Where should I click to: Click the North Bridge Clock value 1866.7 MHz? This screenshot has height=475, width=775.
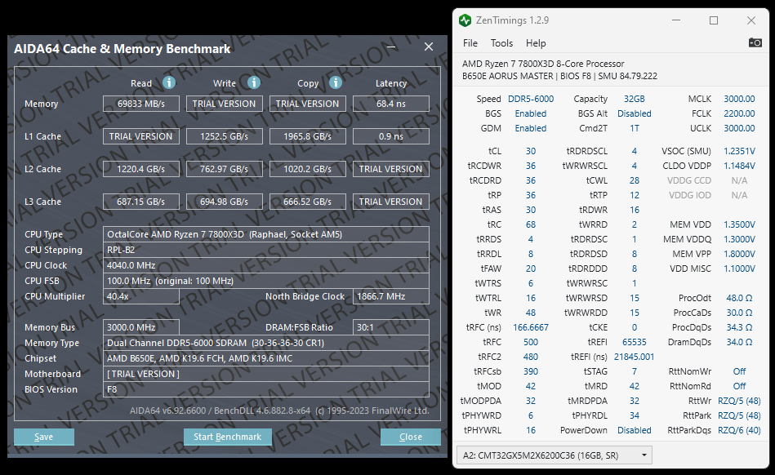[391, 296]
